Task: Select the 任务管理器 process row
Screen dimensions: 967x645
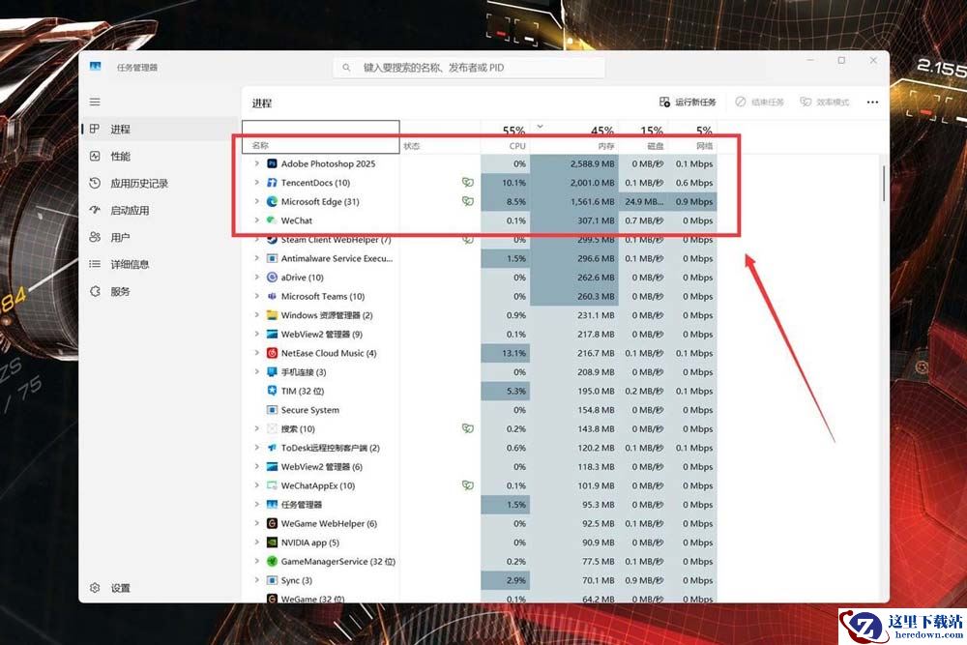Action: point(480,505)
